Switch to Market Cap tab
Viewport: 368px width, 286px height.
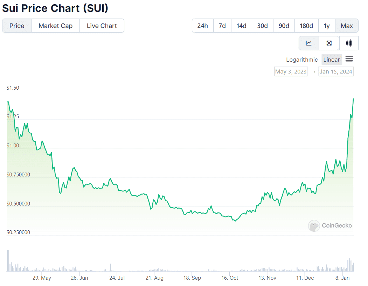[x=55, y=26]
